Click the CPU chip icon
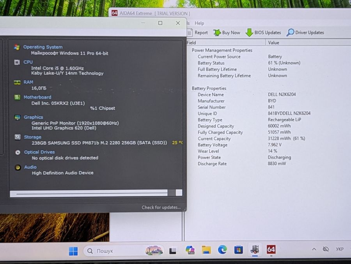 tap(17, 62)
